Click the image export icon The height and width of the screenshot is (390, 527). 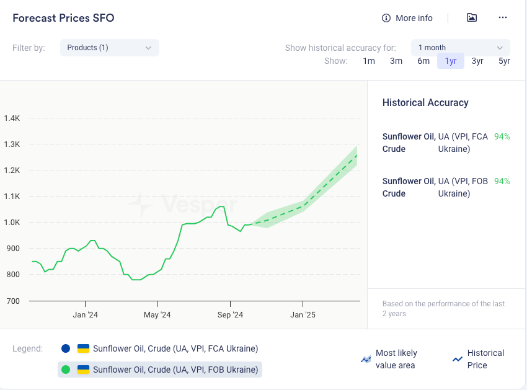(472, 17)
